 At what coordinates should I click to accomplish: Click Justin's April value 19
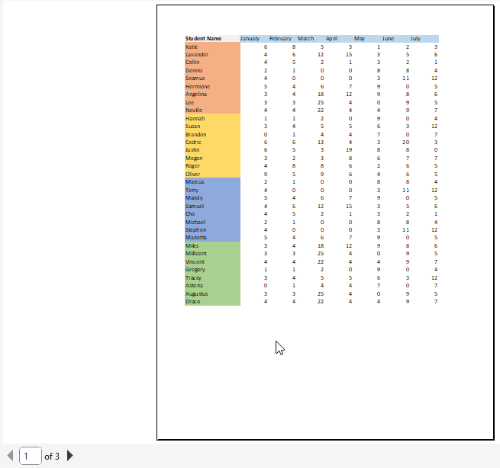tap(349, 149)
